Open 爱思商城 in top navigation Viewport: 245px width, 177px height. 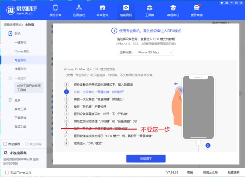(196, 11)
